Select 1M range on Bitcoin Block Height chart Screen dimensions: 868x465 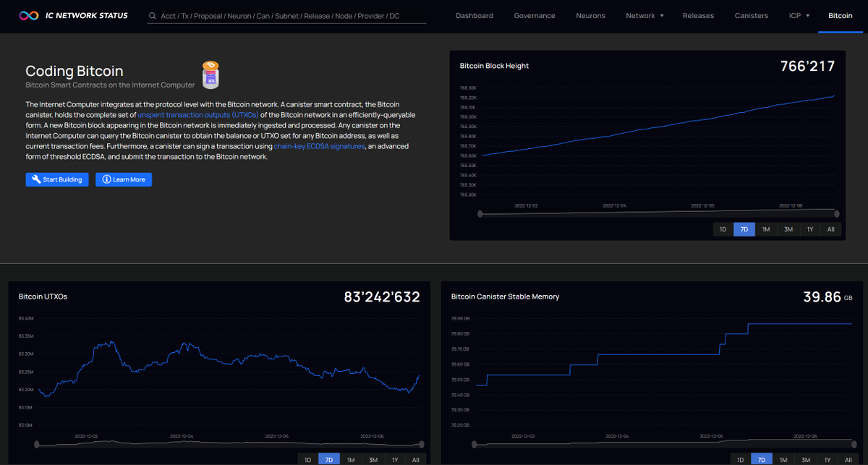coord(766,229)
